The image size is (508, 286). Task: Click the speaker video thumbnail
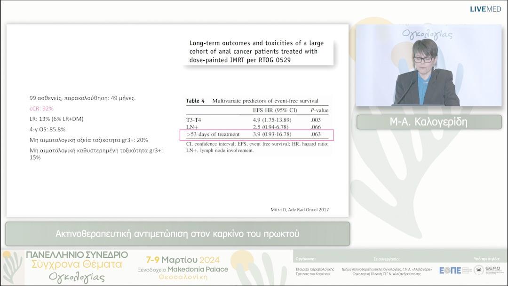tap(429, 65)
